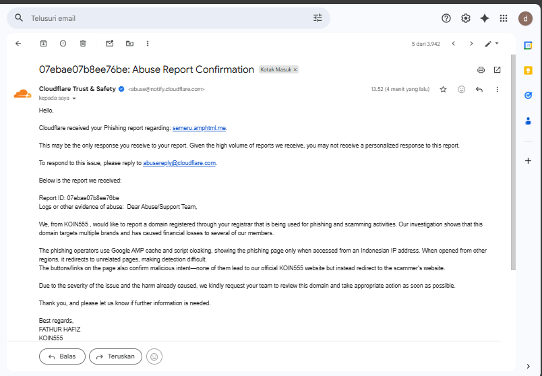Click sender address abuse@notify.cloudflare.com
The image size is (542, 376).
[167, 89]
